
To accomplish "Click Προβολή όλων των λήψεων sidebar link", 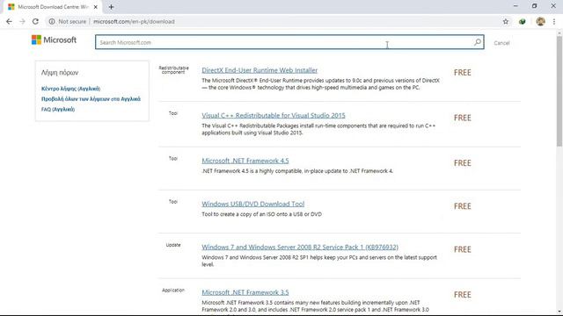I will 91,99.
